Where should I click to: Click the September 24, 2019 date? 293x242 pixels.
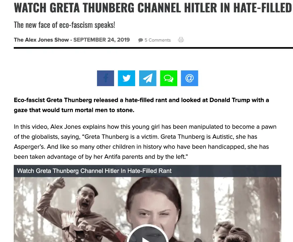pos(101,40)
